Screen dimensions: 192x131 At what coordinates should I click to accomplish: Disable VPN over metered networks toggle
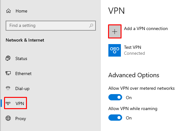tap(115, 98)
